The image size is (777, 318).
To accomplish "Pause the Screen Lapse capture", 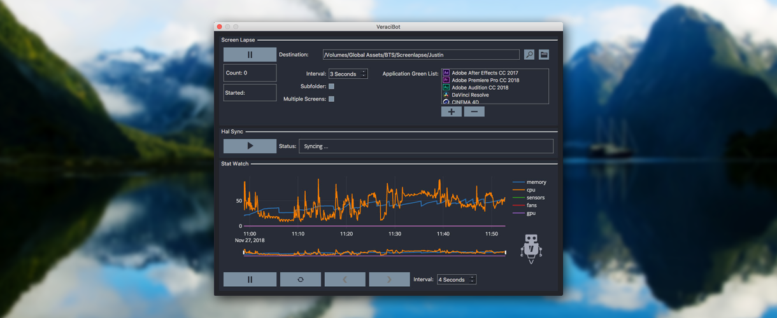I will coord(250,55).
